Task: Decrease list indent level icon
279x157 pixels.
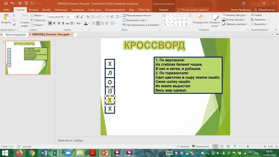Action: point(108,17)
